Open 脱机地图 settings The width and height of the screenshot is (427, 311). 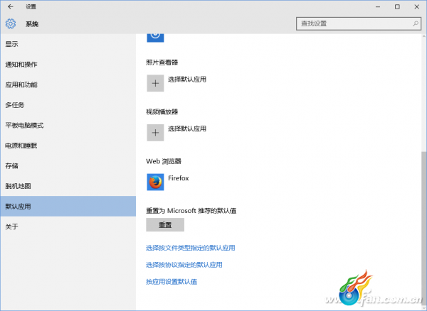point(68,186)
